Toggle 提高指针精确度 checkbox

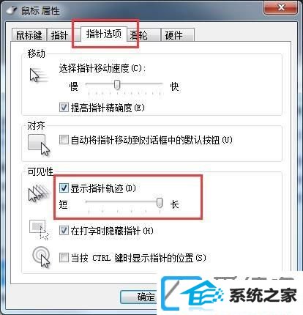(64, 108)
